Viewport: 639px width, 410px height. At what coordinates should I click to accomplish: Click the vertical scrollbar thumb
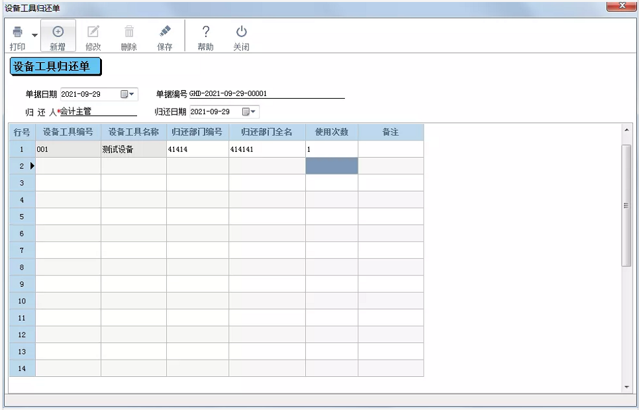[x=626, y=205]
